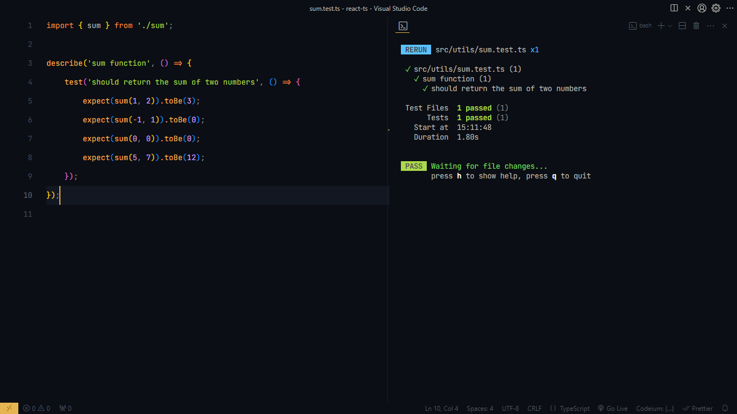Expand the terminal launch profile dropdown arrow
The image size is (737, 414).
point(670,26)
